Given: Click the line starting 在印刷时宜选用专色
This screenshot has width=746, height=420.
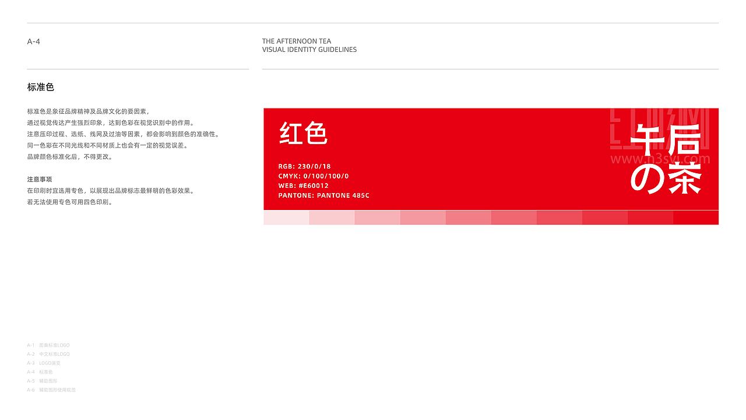Looking at the screenshot, I should [111, 191].
